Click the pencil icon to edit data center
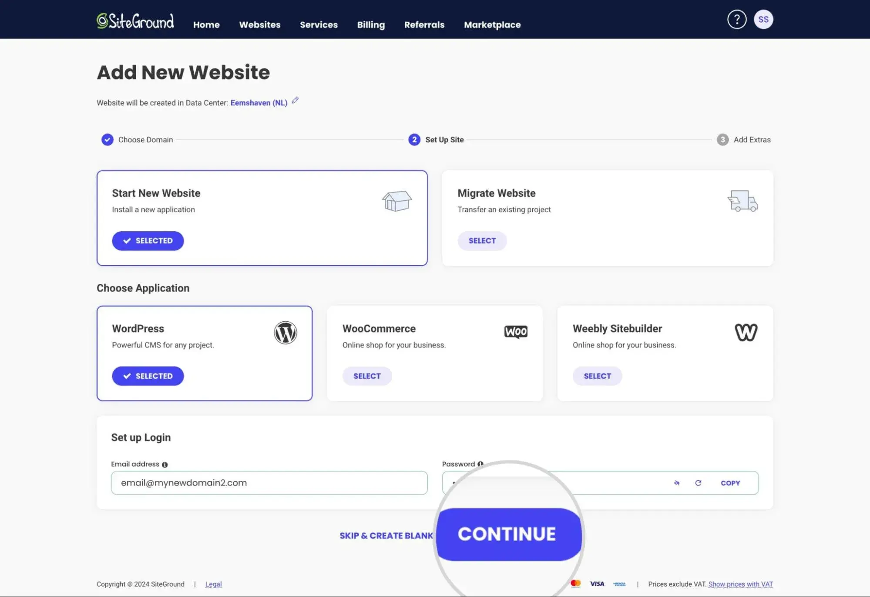870x597 pixels. (x=295, y=101)
